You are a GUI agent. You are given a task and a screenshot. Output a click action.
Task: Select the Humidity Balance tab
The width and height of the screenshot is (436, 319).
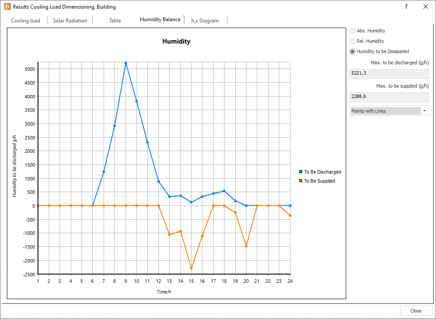click(x=160, y=19)
